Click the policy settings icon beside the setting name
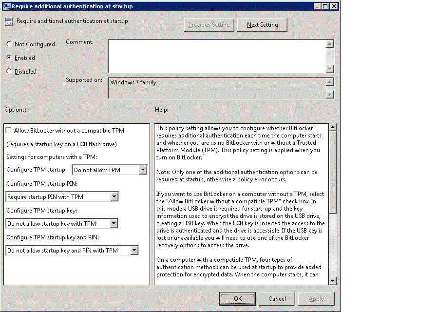The width and height of the screenshot is (437, 312). coord(8,21)
